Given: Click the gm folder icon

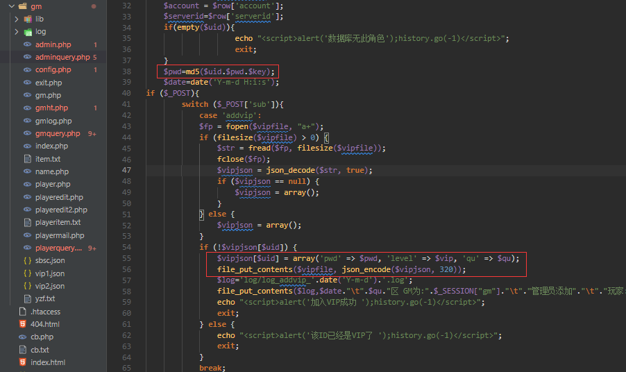Looking at the screenshot, I should [x=23, y=6].
